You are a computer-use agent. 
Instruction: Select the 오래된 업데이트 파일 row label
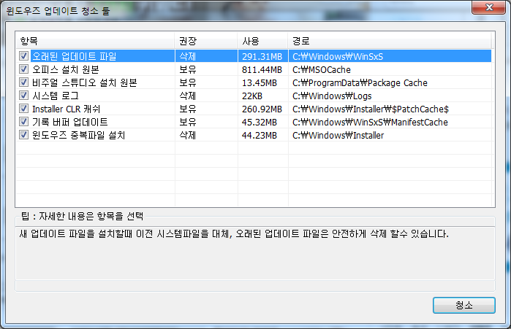click(75, 56)
